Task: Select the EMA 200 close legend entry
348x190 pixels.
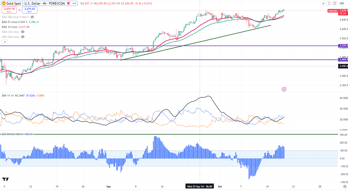Action: coord(15,17)
